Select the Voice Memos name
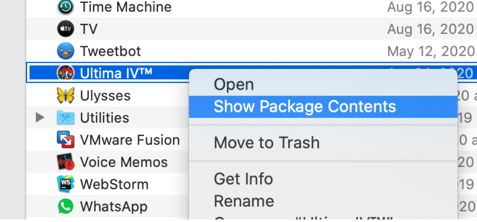This screenshot has height=222, width=477. point(123,162)
